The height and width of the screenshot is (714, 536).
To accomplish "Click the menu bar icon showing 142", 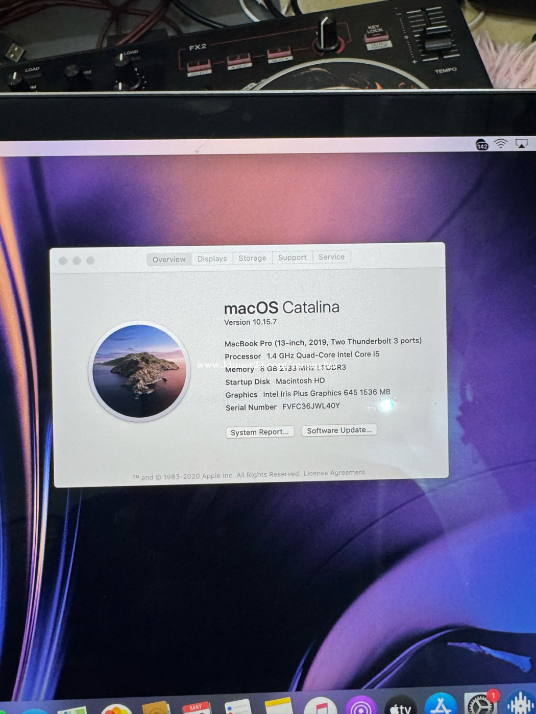I will (x=482, y=145).
